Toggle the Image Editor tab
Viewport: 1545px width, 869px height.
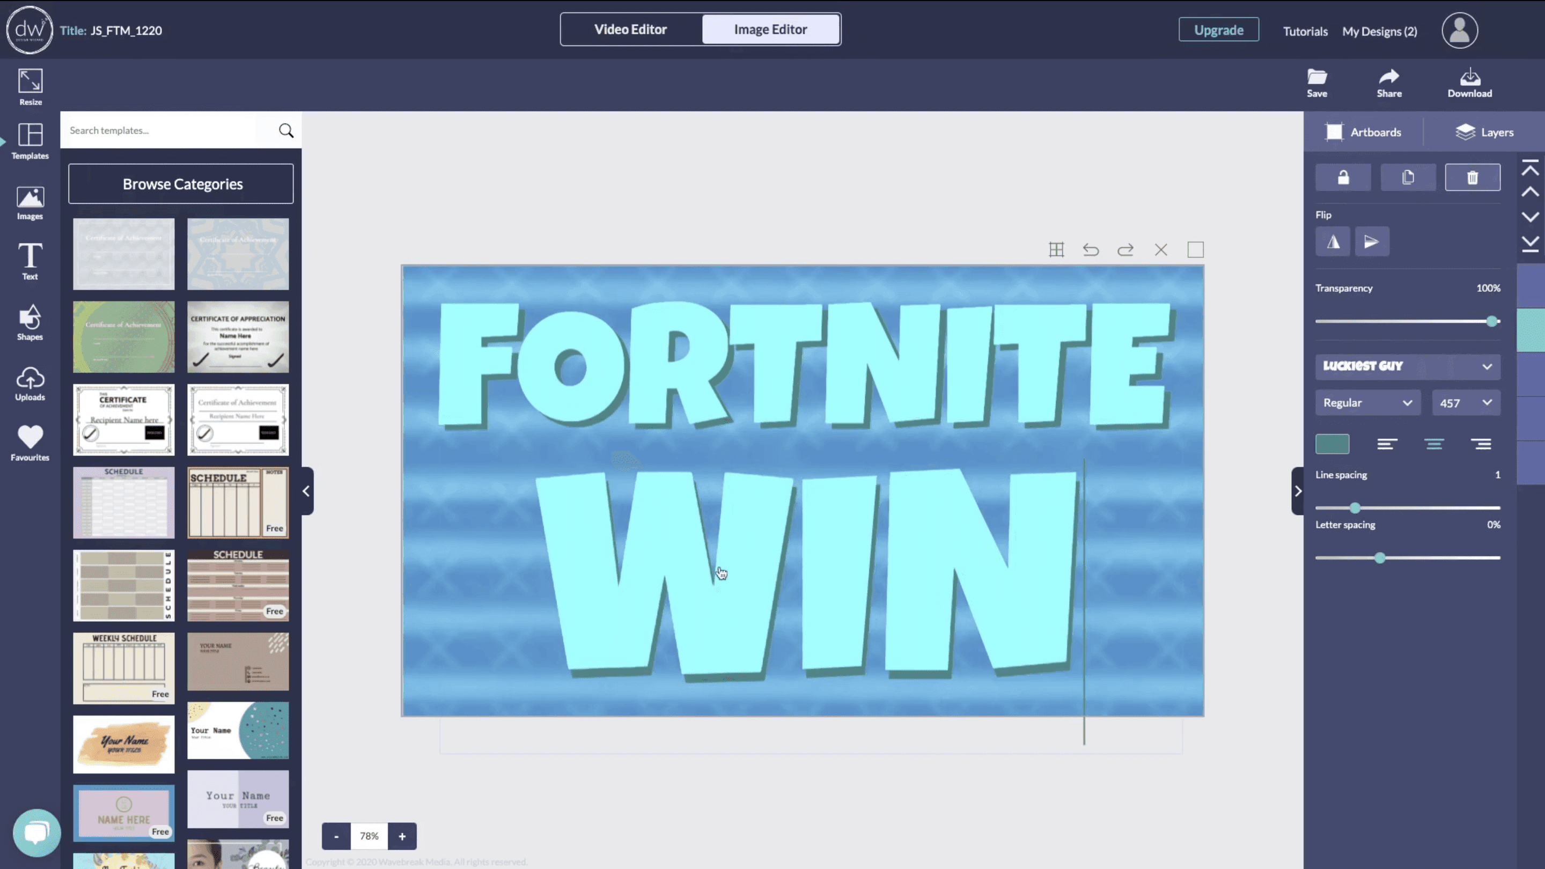click(771, 28)
